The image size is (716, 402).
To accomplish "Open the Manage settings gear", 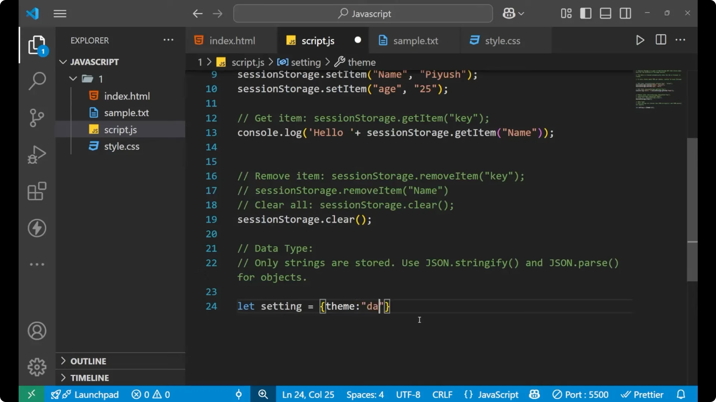I will pyautogui.click(x=37, y=367).
